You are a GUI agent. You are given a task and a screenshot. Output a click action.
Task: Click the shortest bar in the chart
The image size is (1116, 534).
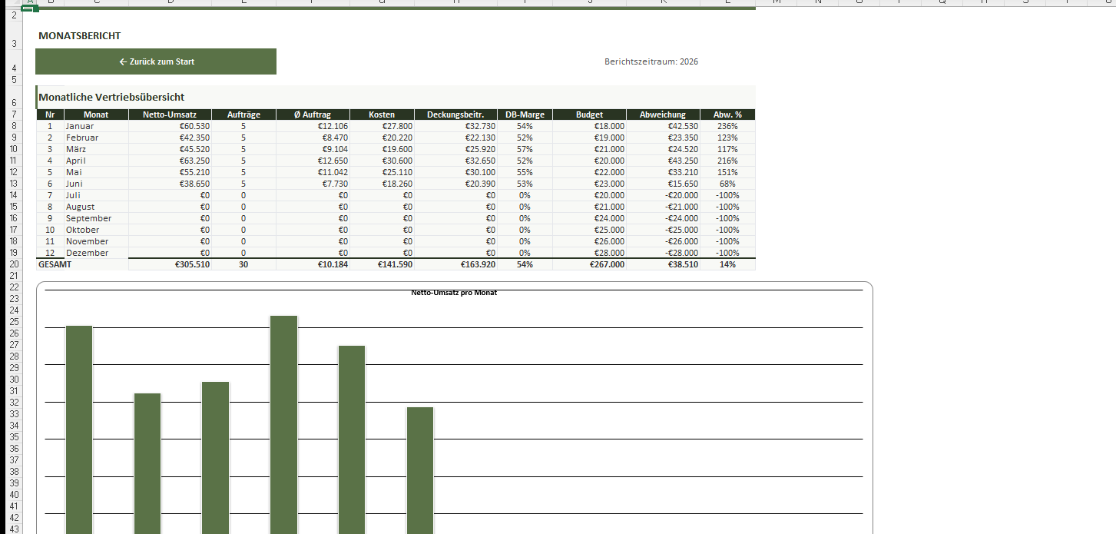[420, 469]
